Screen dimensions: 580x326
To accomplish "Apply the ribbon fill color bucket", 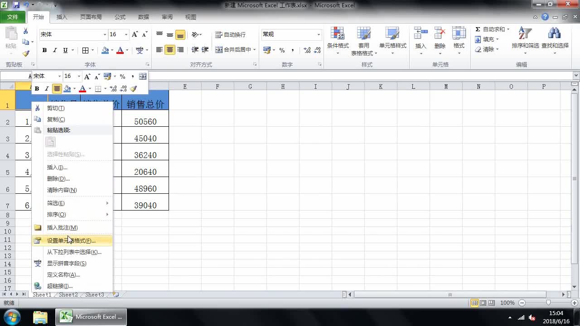I will pos(105,50).
